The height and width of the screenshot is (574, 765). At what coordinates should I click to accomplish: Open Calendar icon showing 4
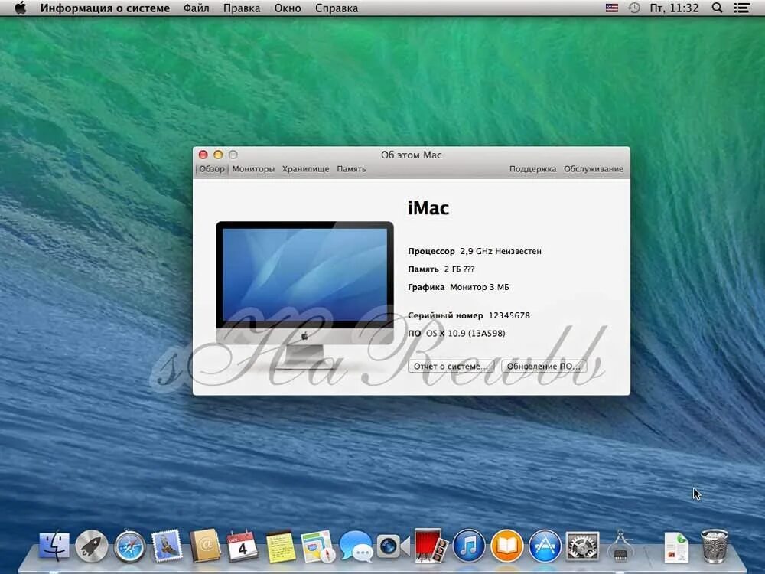[243, 546]
